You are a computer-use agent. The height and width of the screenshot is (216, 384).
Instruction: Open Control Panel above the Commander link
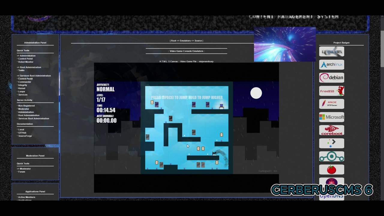(x=25, y=79)
